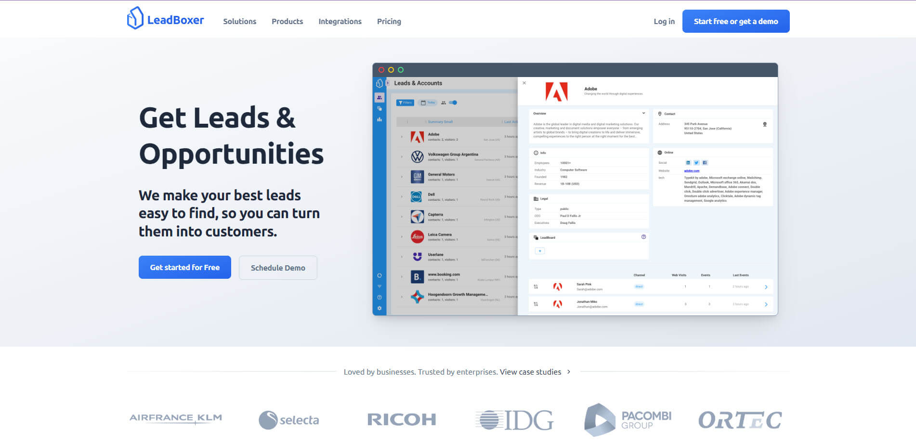Click the Log in link
This screenshot has height=442, width=916.
point(664,21)
